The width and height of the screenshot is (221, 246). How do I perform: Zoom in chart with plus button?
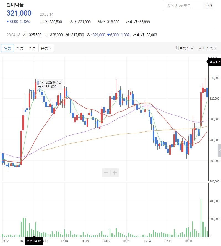pos(115,173)
